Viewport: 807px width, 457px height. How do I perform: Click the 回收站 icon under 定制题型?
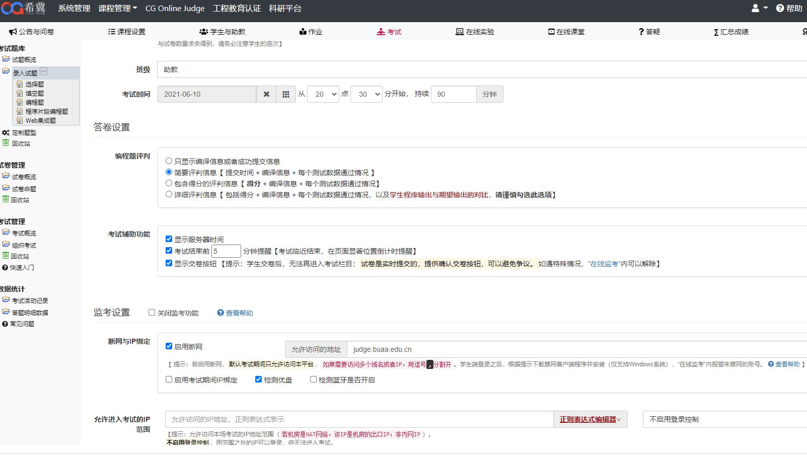coord(6,143)
